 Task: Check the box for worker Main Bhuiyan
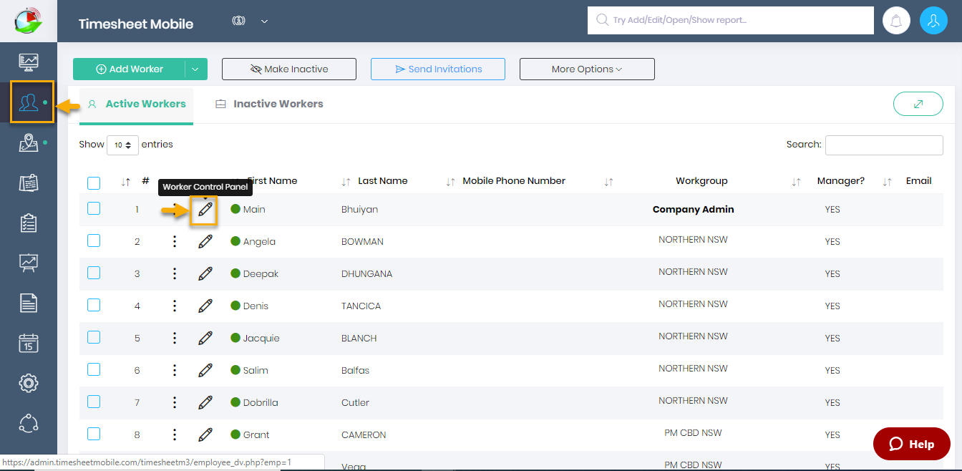click(x=94, y=208)
